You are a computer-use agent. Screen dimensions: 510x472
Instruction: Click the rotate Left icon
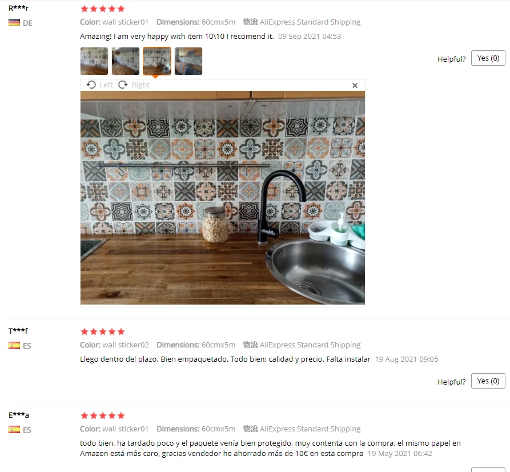click(x=91, y=85)
